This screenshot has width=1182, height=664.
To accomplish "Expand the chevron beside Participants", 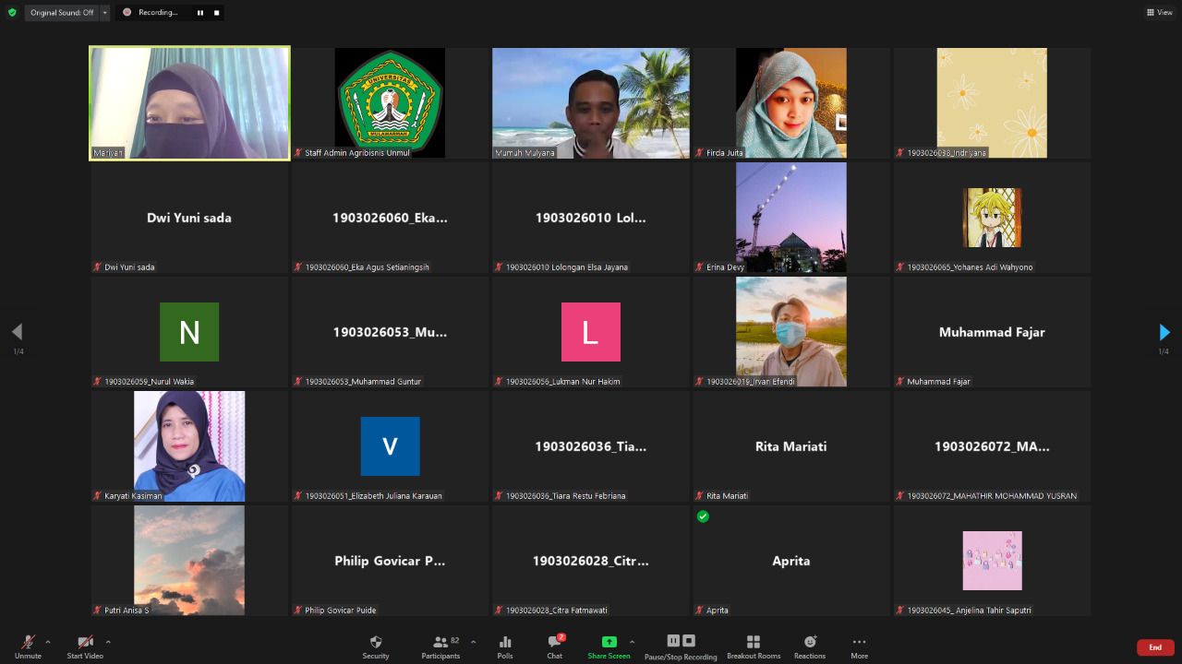I will click(474, 642).
